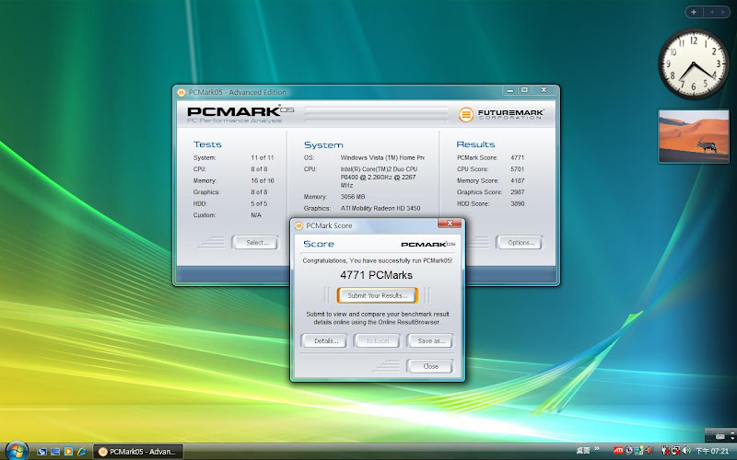This screenshot has width=737, height=460.
Task: Click the 4771 PCMarks score text
Action: pyautogui.click(x=376, y=275)
